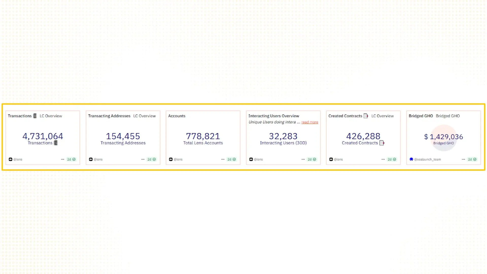
Task: Click the lens avatar icon on Accounts card
Action: click(171, 159)
